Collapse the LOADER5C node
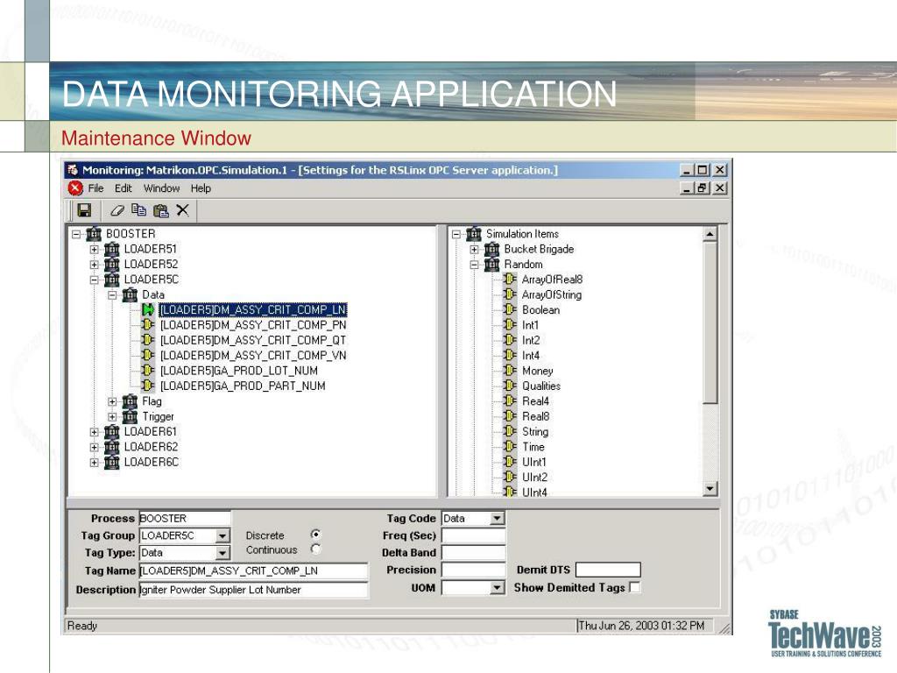Image resolution: width=897 pixels, height=673 pixels. pos(95,280)
